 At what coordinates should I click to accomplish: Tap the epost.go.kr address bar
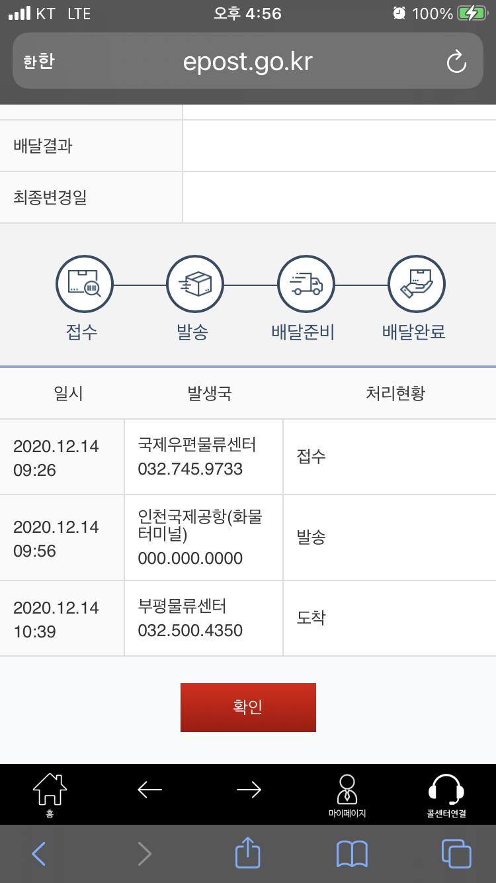pyautogui.click(x=248, y=62)
